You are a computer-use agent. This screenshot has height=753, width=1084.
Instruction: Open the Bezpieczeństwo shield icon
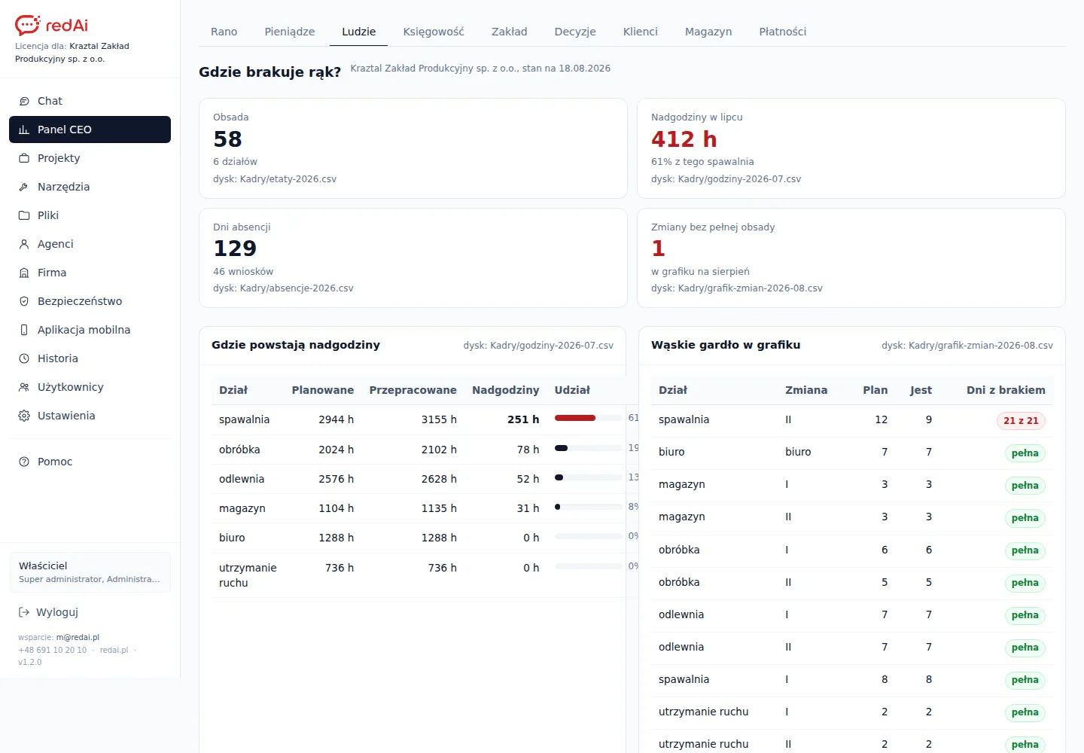point(24,301)
